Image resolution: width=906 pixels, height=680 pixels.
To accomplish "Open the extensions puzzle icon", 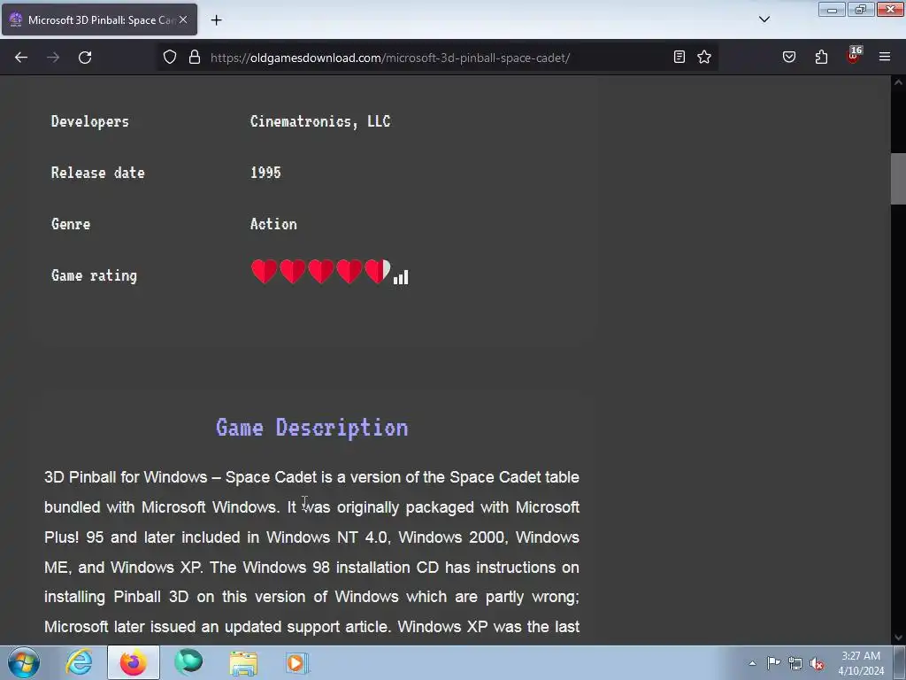I will pos(821,57).
